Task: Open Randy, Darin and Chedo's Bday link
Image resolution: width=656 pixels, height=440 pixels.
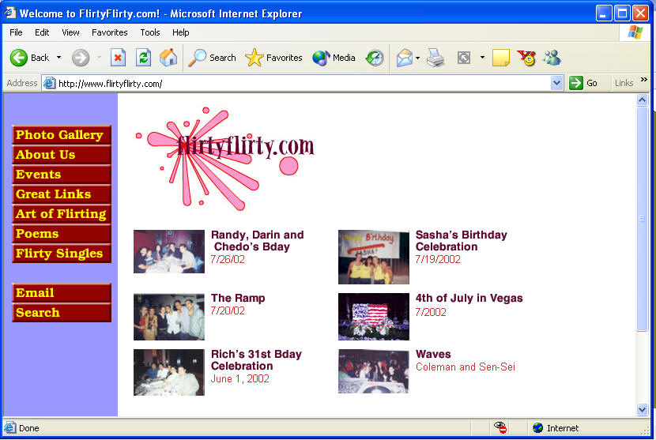Action: pos(258,240)
